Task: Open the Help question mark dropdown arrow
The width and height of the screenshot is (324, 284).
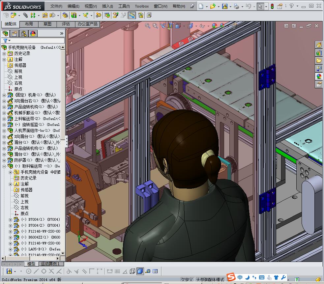Action: tap(297, 6)
